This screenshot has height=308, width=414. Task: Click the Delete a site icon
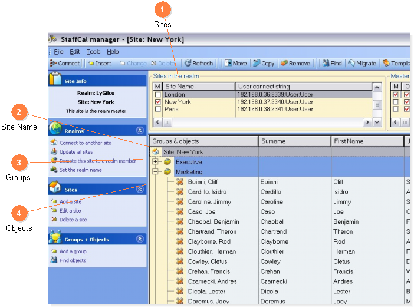tap(54, 220)
